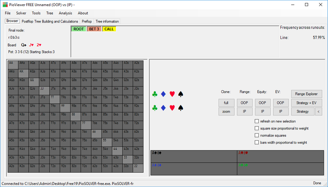Viewport: 328px width, 187px height.
Task: Select the 55 cell in the hand matrix
Action: 107,142
